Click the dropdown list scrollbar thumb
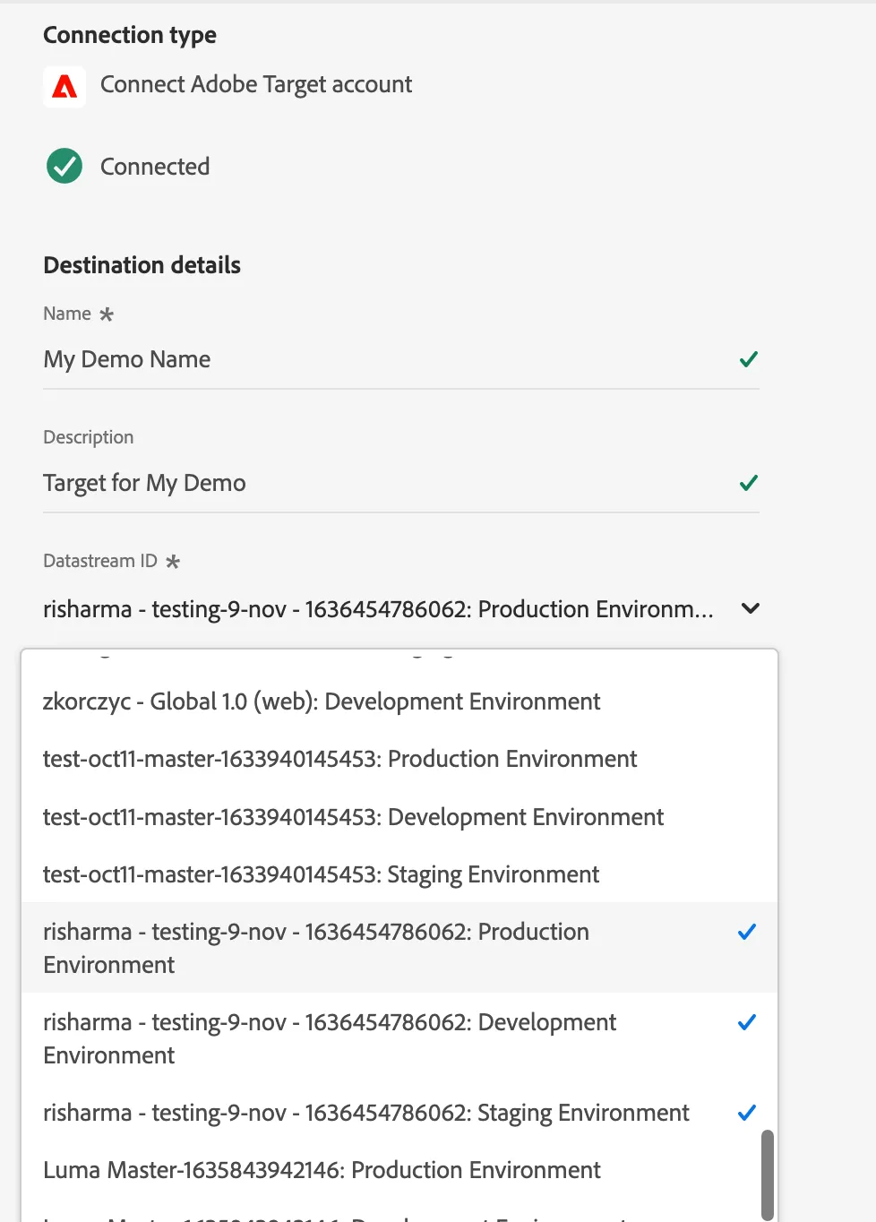 point(768,1175)
